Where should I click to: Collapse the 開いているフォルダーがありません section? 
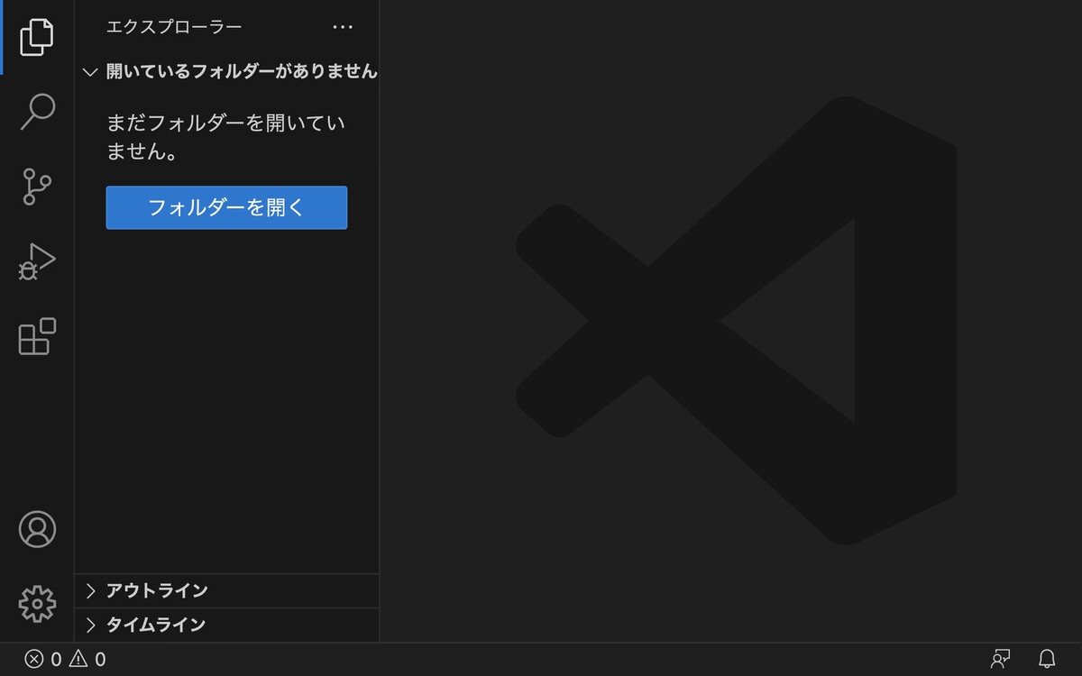click(x=226, y=71)
